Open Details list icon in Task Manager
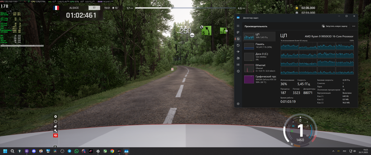This screenshot has width=371, height=155. pyautogui.click(x=238, y=64)
